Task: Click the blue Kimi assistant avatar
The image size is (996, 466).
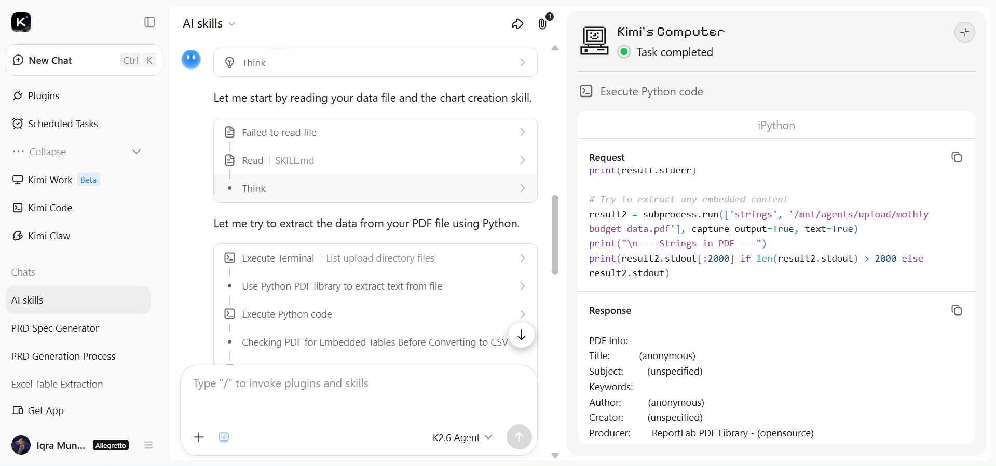Action: pos(191,59)
